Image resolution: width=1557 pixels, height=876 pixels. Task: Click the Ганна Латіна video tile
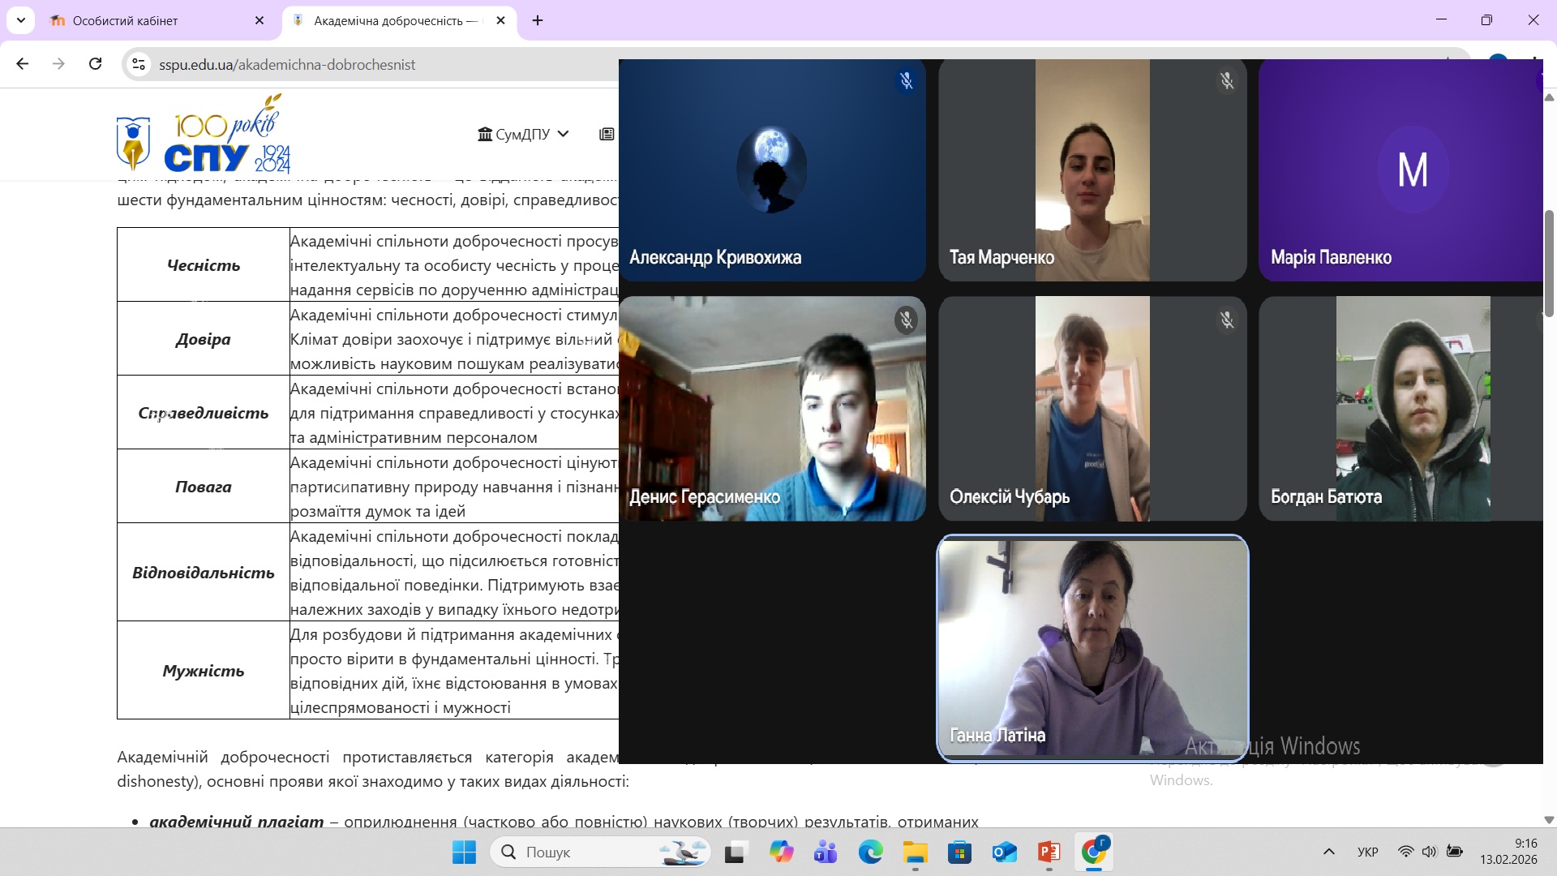coord(1092,647)
